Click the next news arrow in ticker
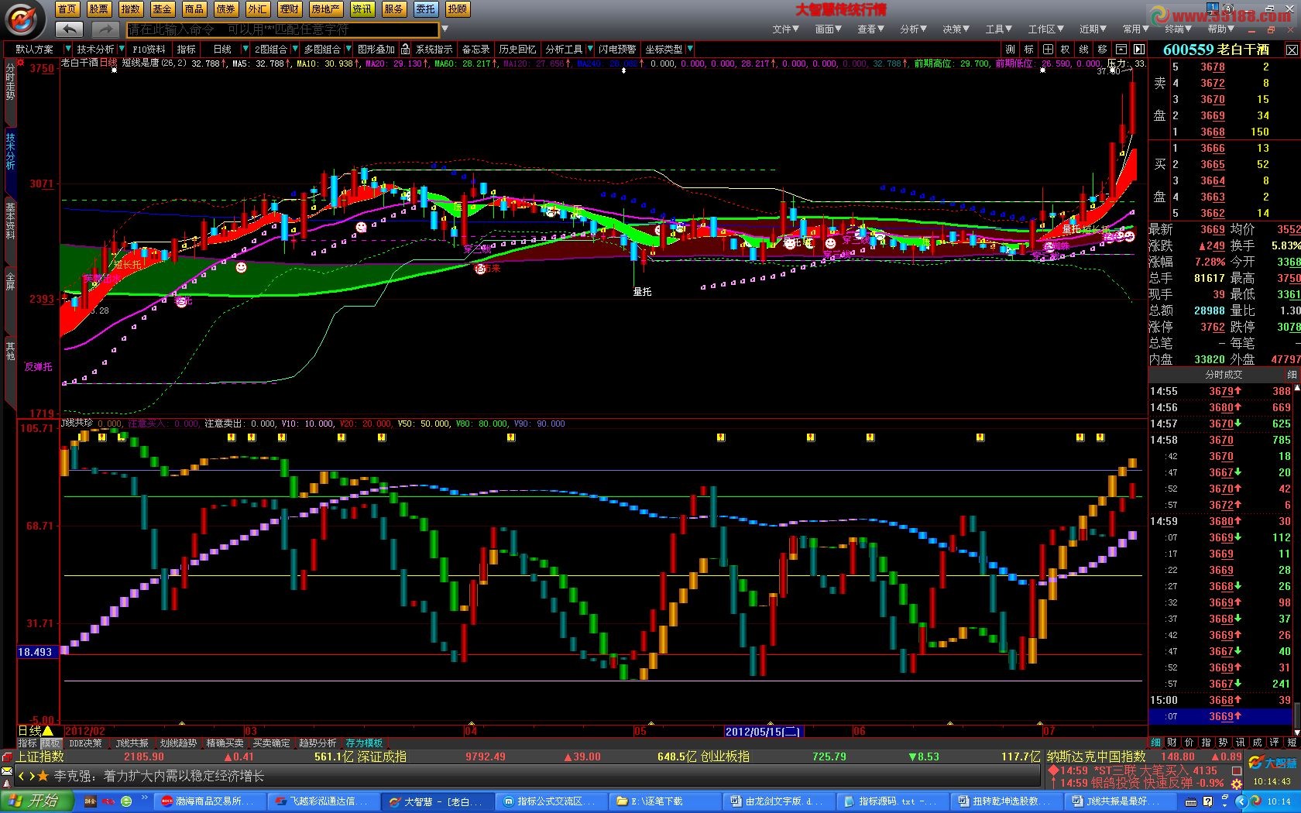 coord(32,776)
